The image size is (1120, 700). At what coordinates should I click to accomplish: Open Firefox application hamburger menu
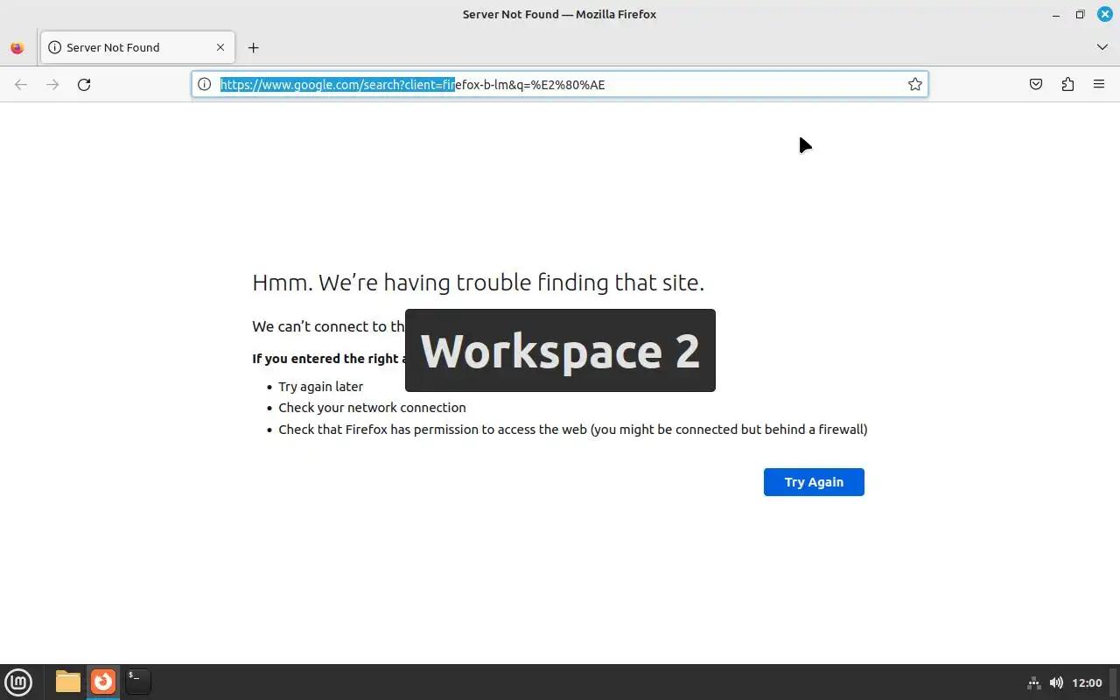coord(1099,84)
